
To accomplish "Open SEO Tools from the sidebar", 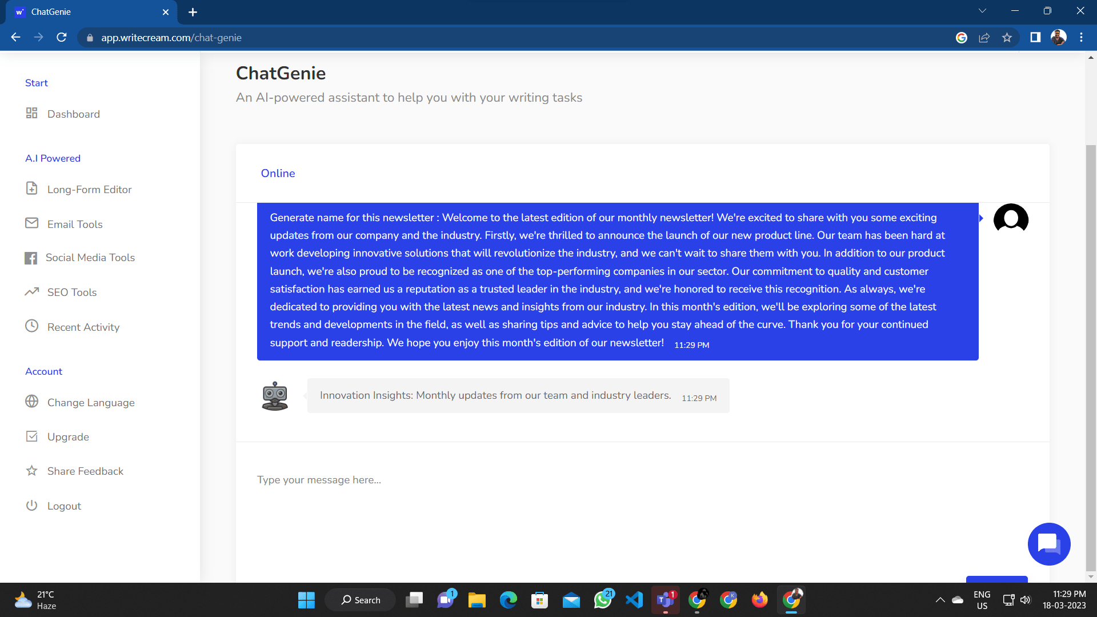I will coord(73,292).
